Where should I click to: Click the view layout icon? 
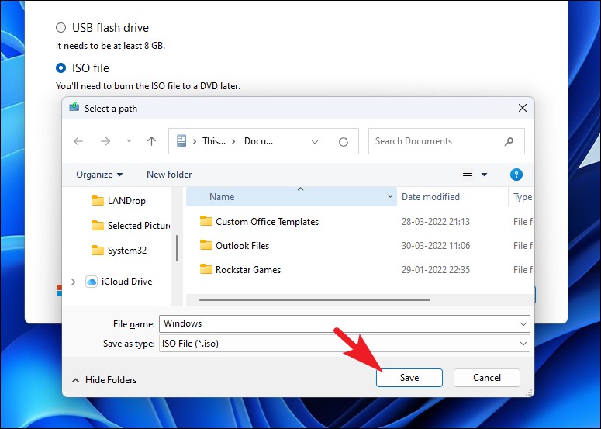point(468,175)
